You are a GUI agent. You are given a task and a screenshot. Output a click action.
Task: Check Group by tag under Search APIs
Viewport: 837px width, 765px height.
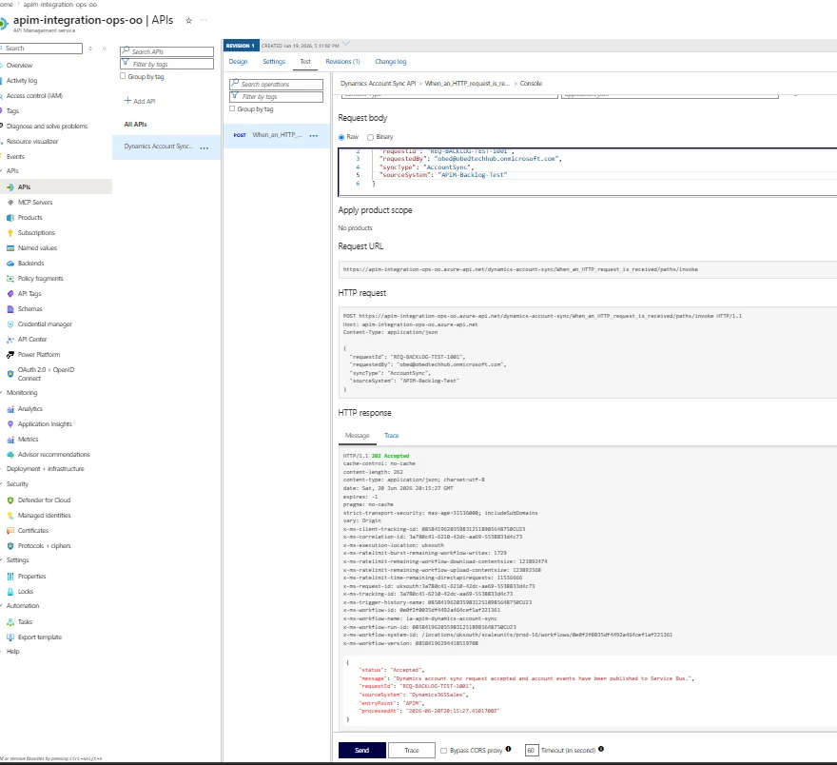click(123, 76)
